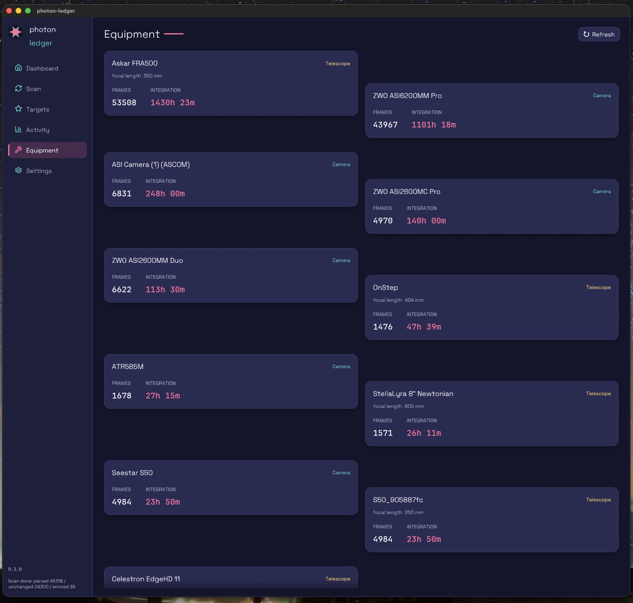Click 23h 50m on Seestar S50 card

[163, 502]
